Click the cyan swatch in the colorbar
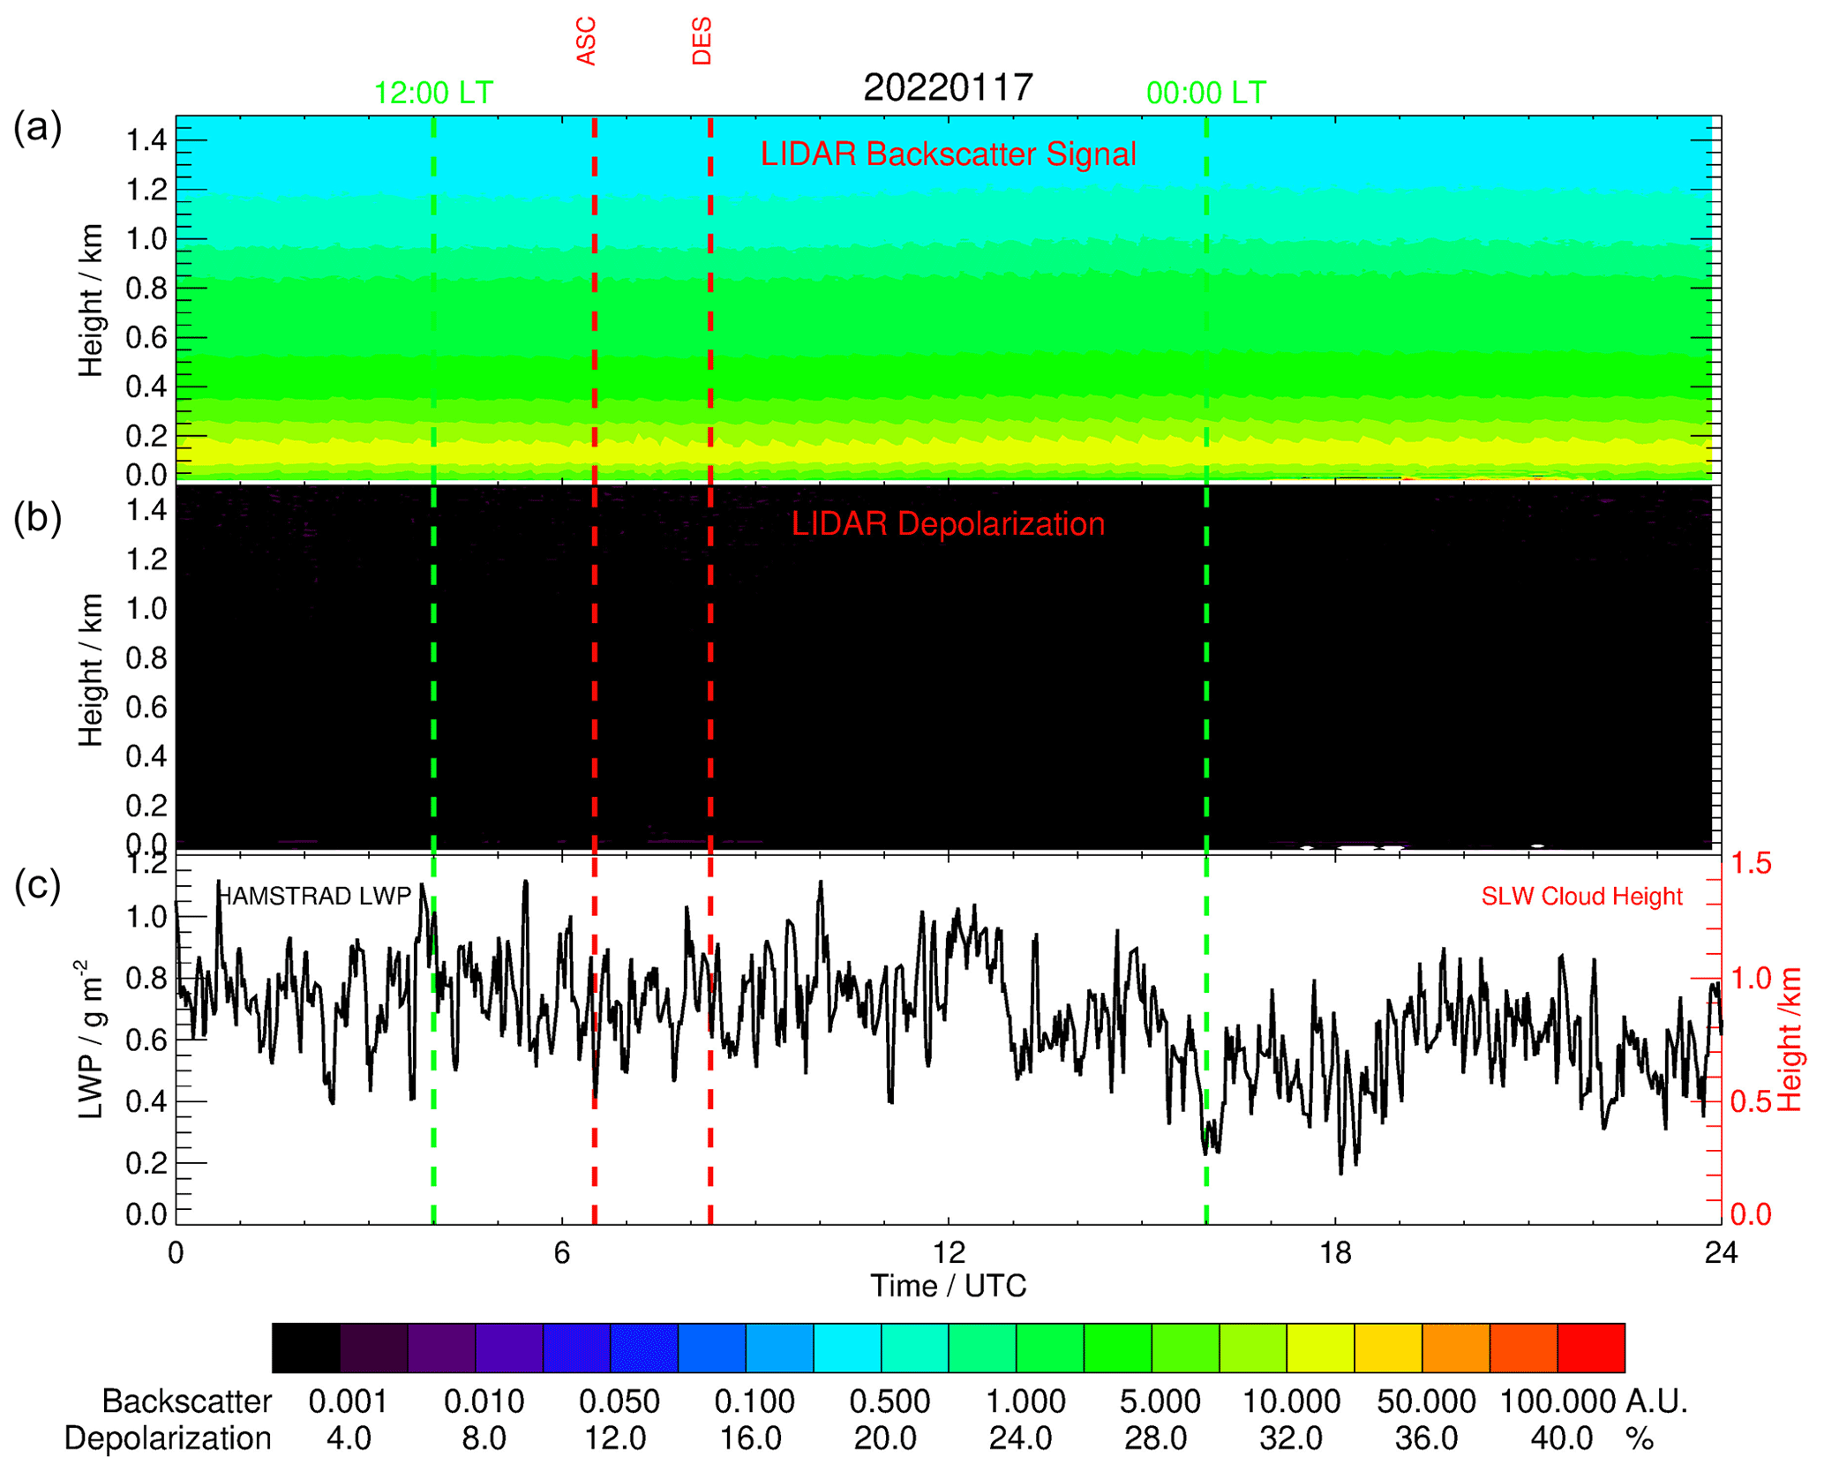This screenshot has width=1824, height=1472. coord(847,1348)
